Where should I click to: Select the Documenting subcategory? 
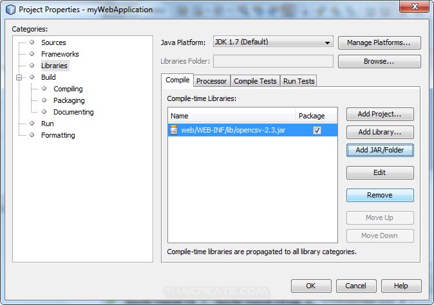[73, 112]
